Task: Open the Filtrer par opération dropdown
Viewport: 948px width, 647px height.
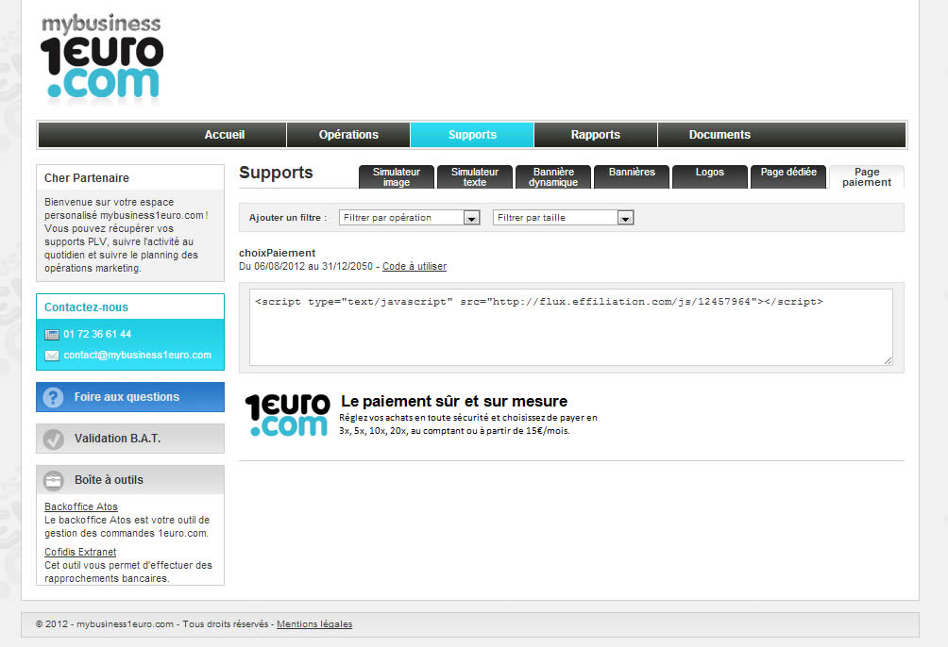Action: coord(409,218)
